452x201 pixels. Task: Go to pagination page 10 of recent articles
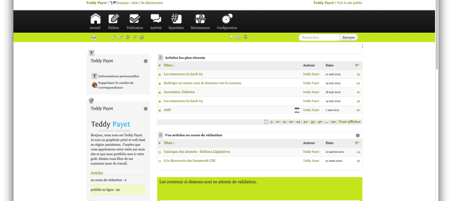click(277, 122)
